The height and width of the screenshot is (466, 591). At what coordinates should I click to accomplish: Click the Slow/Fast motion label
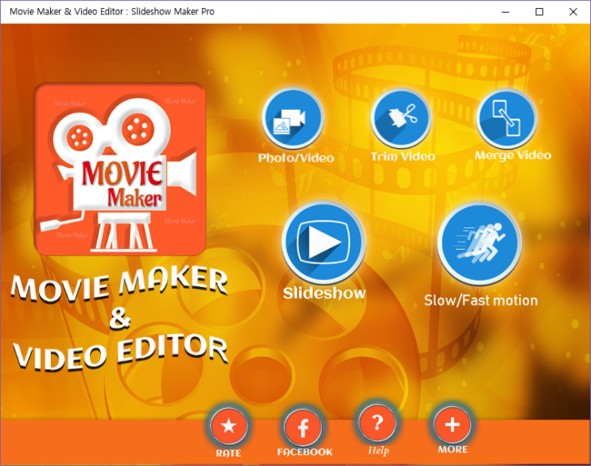[480, 301]
